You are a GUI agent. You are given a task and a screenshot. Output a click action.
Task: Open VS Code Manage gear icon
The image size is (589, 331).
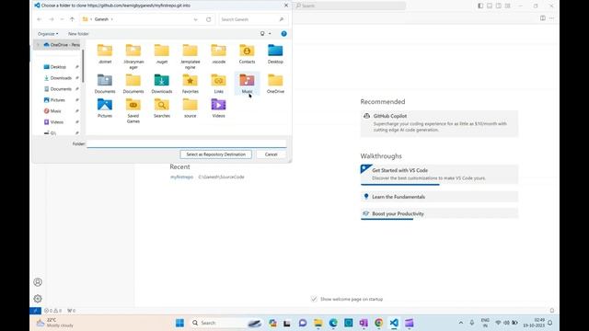pyautogui.click(x=38, y=299)
